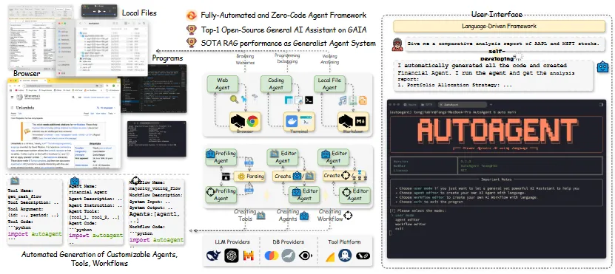Select workflow editor in the terminal menu
Image resolution: width=615 pixels, height=274 pixels.
(410, 225)
